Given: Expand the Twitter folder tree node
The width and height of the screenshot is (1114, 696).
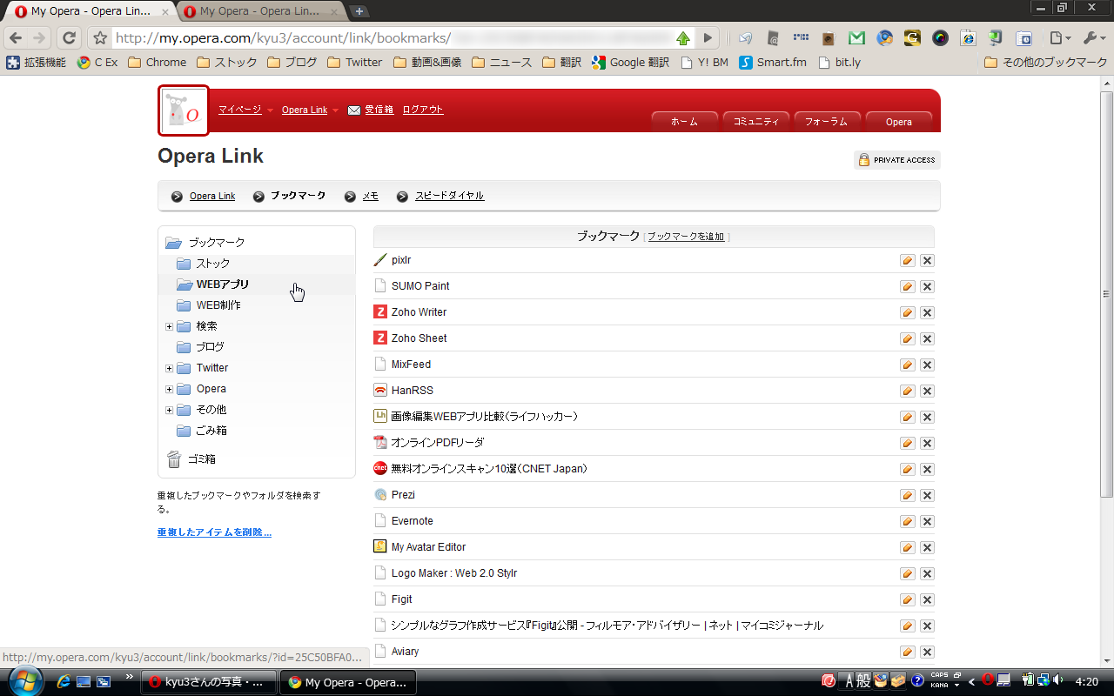Looking at the screenshot, I should [170, 368].
